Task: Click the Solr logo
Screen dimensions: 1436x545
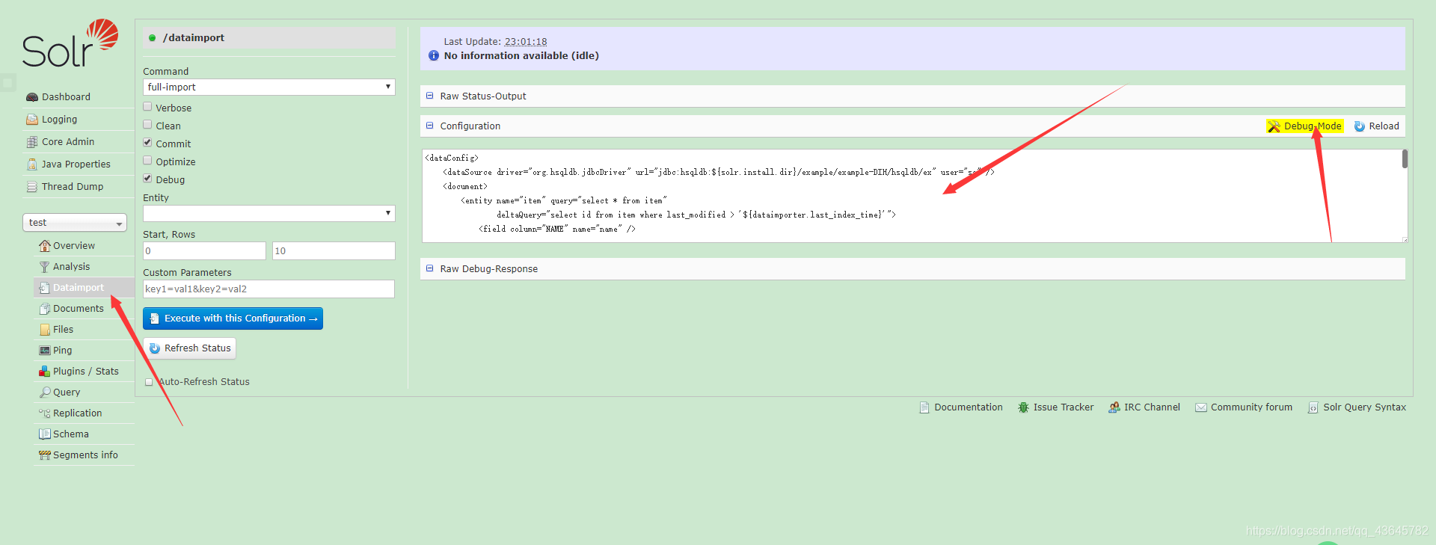Action: [70, 43]
